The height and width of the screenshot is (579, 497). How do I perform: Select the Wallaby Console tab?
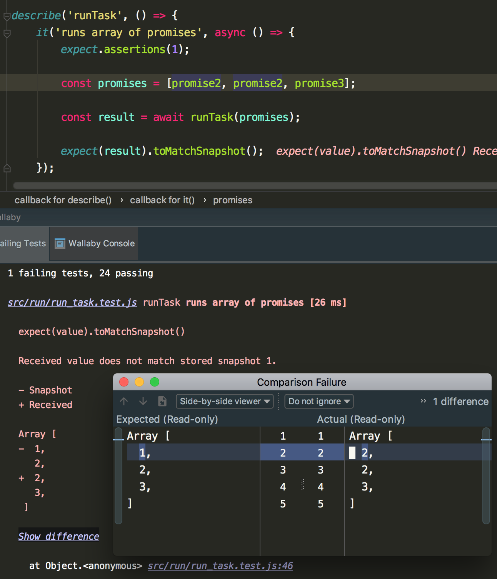[101, 243]
